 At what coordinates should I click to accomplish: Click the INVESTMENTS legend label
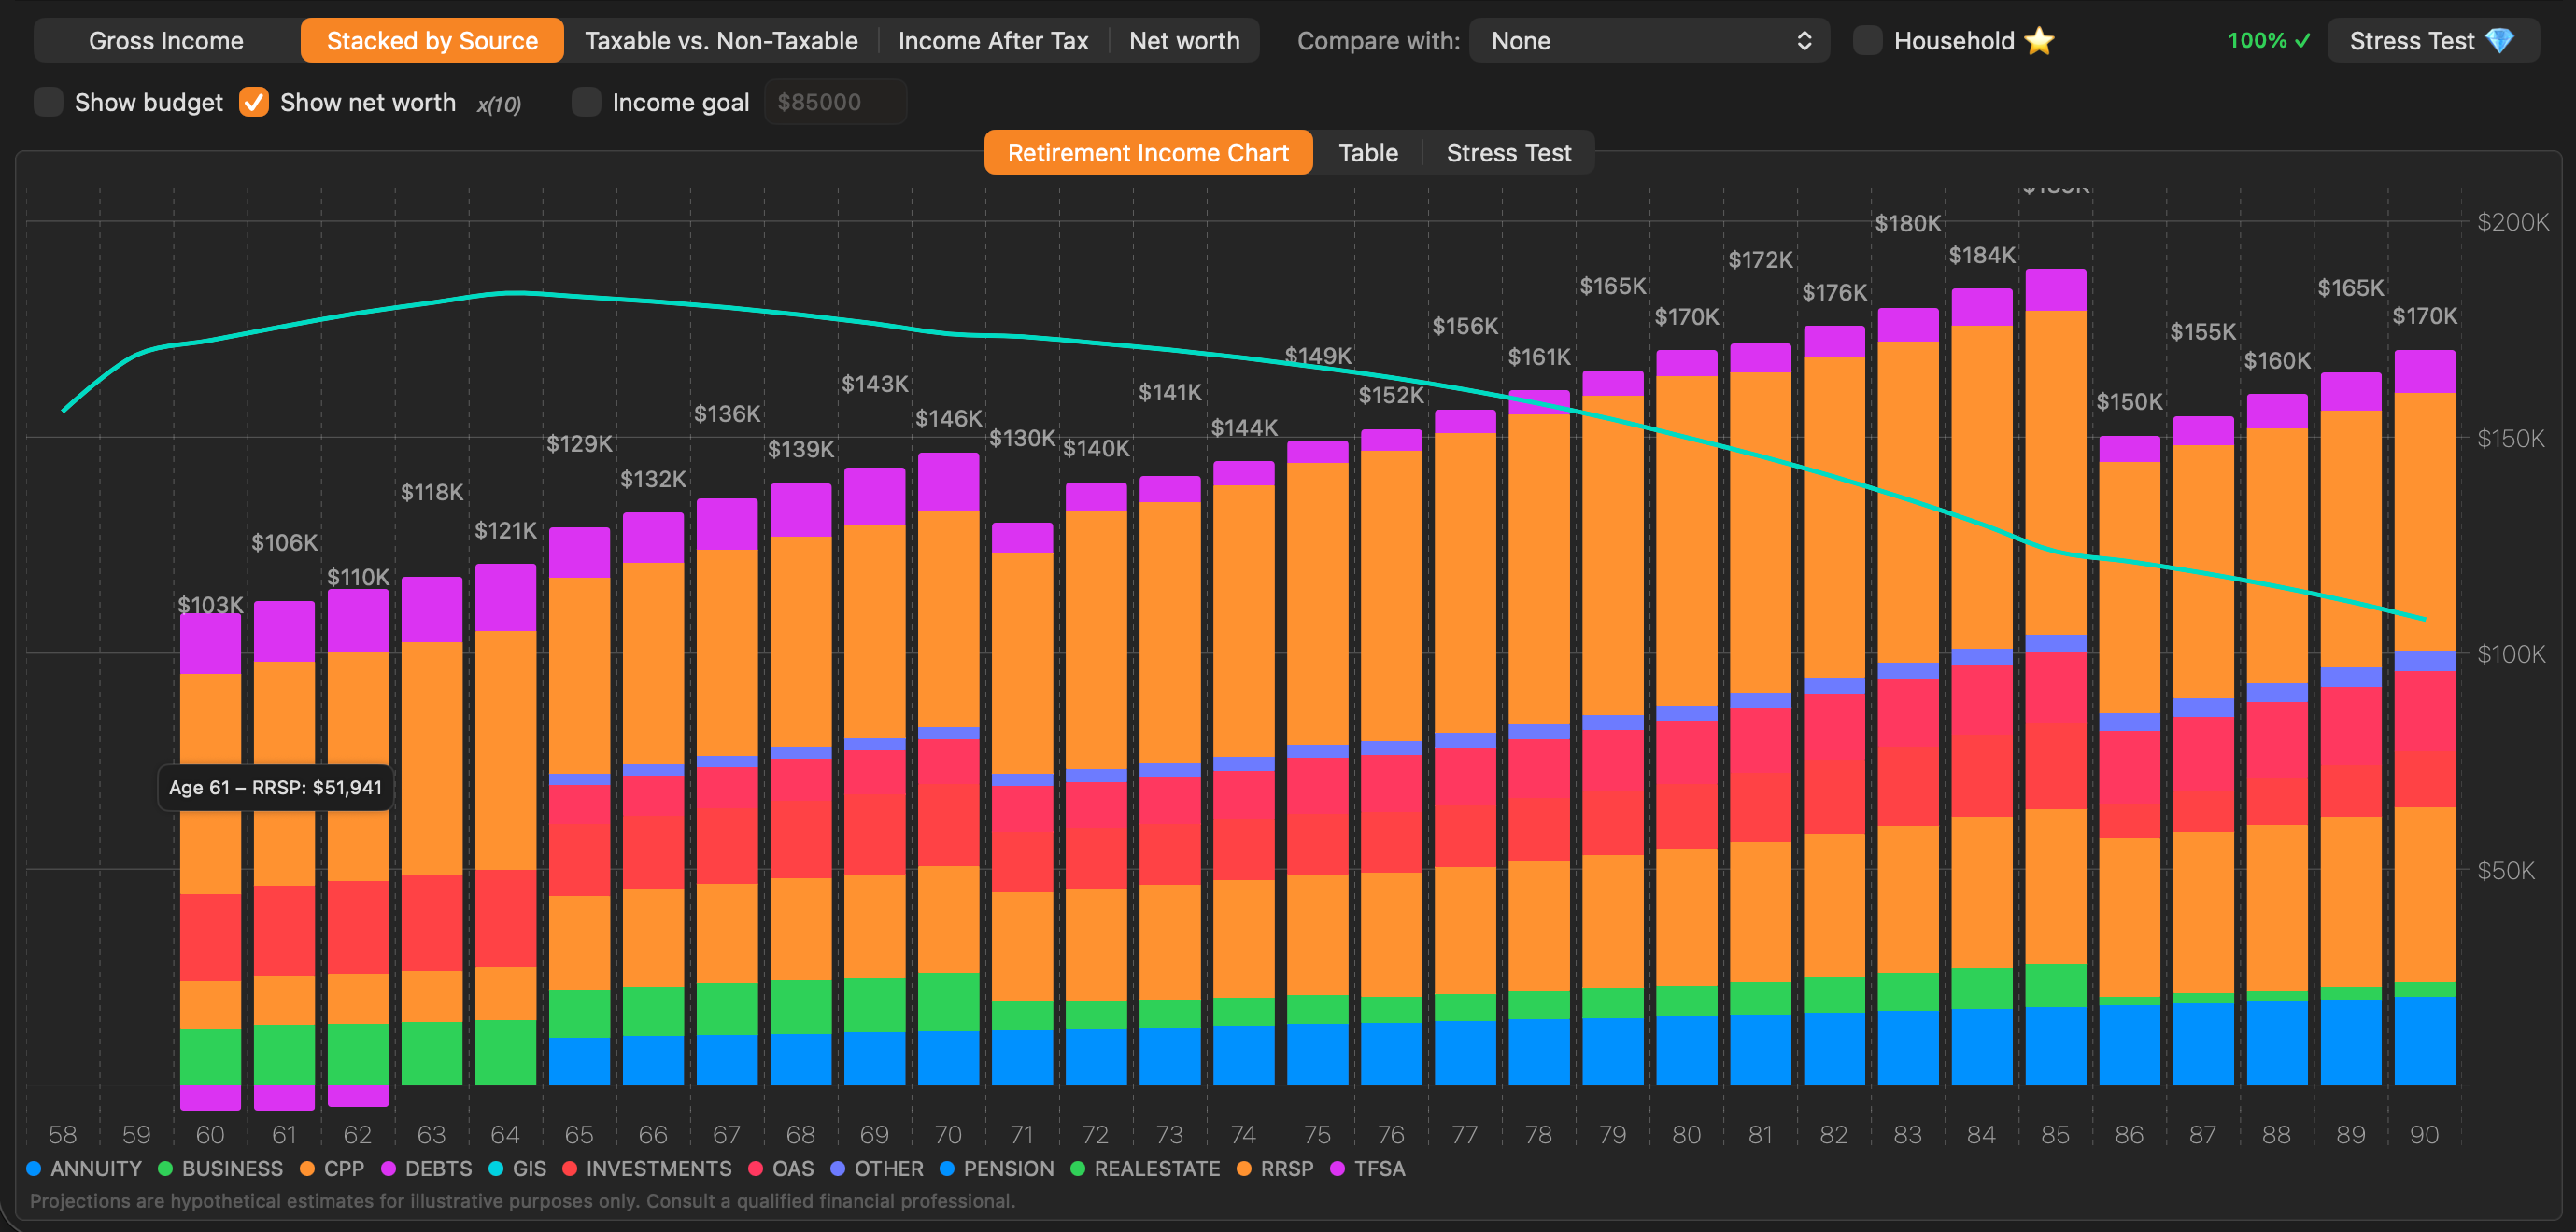coord(659,1168)
